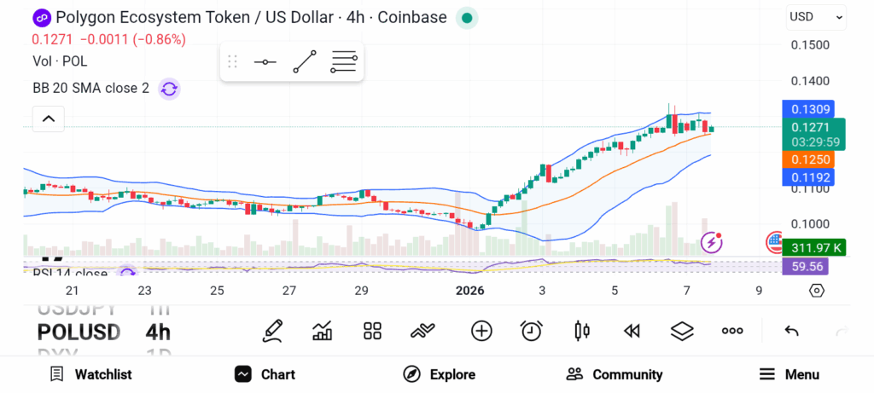The height and width of the screenshot is (393, 874).
Task: Open chart settings hexagon icon
Action: 817,291
